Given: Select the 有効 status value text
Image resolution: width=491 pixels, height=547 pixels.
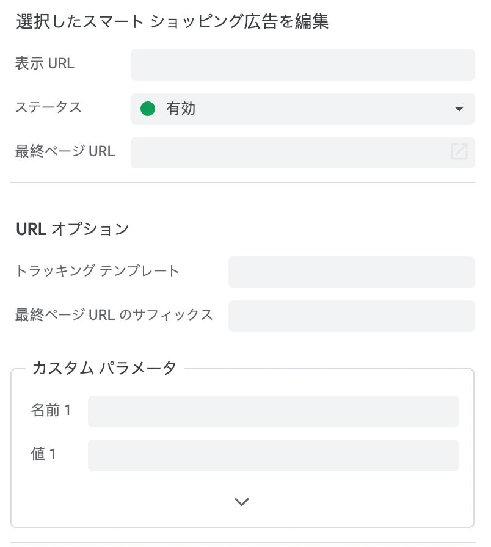Looking at the screenshot, I should (181, 109).
